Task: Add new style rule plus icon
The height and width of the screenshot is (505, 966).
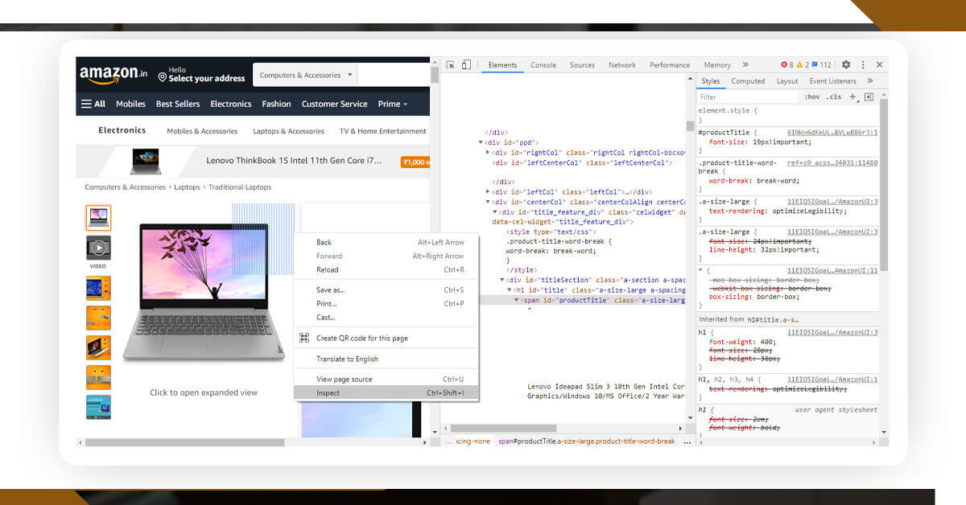Action: coord(852,96)
